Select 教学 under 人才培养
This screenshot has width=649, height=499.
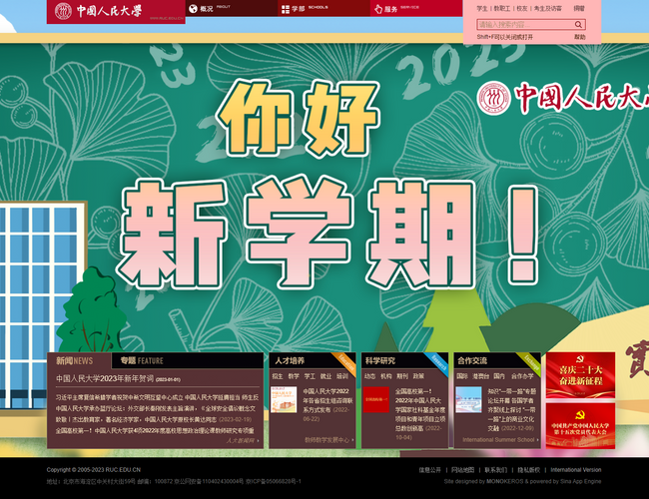[294, 376]
